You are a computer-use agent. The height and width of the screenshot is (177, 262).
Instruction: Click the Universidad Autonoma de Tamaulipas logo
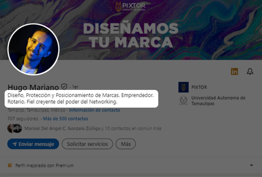click(x=183, y=100)
